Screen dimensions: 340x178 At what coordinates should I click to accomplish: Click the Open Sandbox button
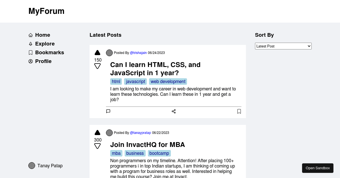[318, 168]
